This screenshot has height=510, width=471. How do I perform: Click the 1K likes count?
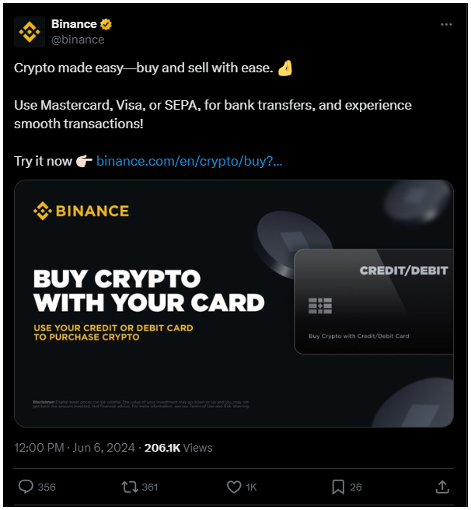coord(252,487)
